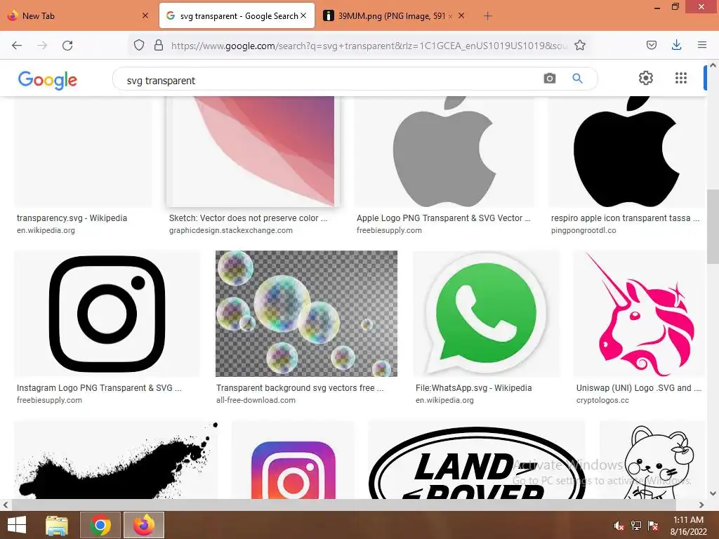Open the Sketch: Vector does not preserve color link
The height and width of the screenshot is (539, 719).
pyautogui.click(x=248, y=218)
